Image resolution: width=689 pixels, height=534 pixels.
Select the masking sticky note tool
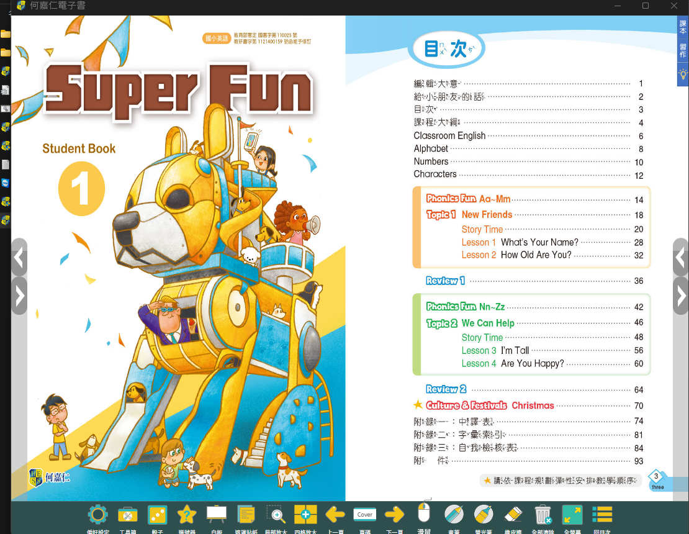click(246, 515)
